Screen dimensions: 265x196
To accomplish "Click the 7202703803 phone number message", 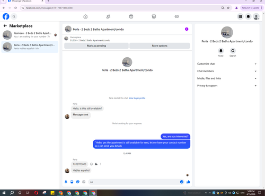I will 79,164.
